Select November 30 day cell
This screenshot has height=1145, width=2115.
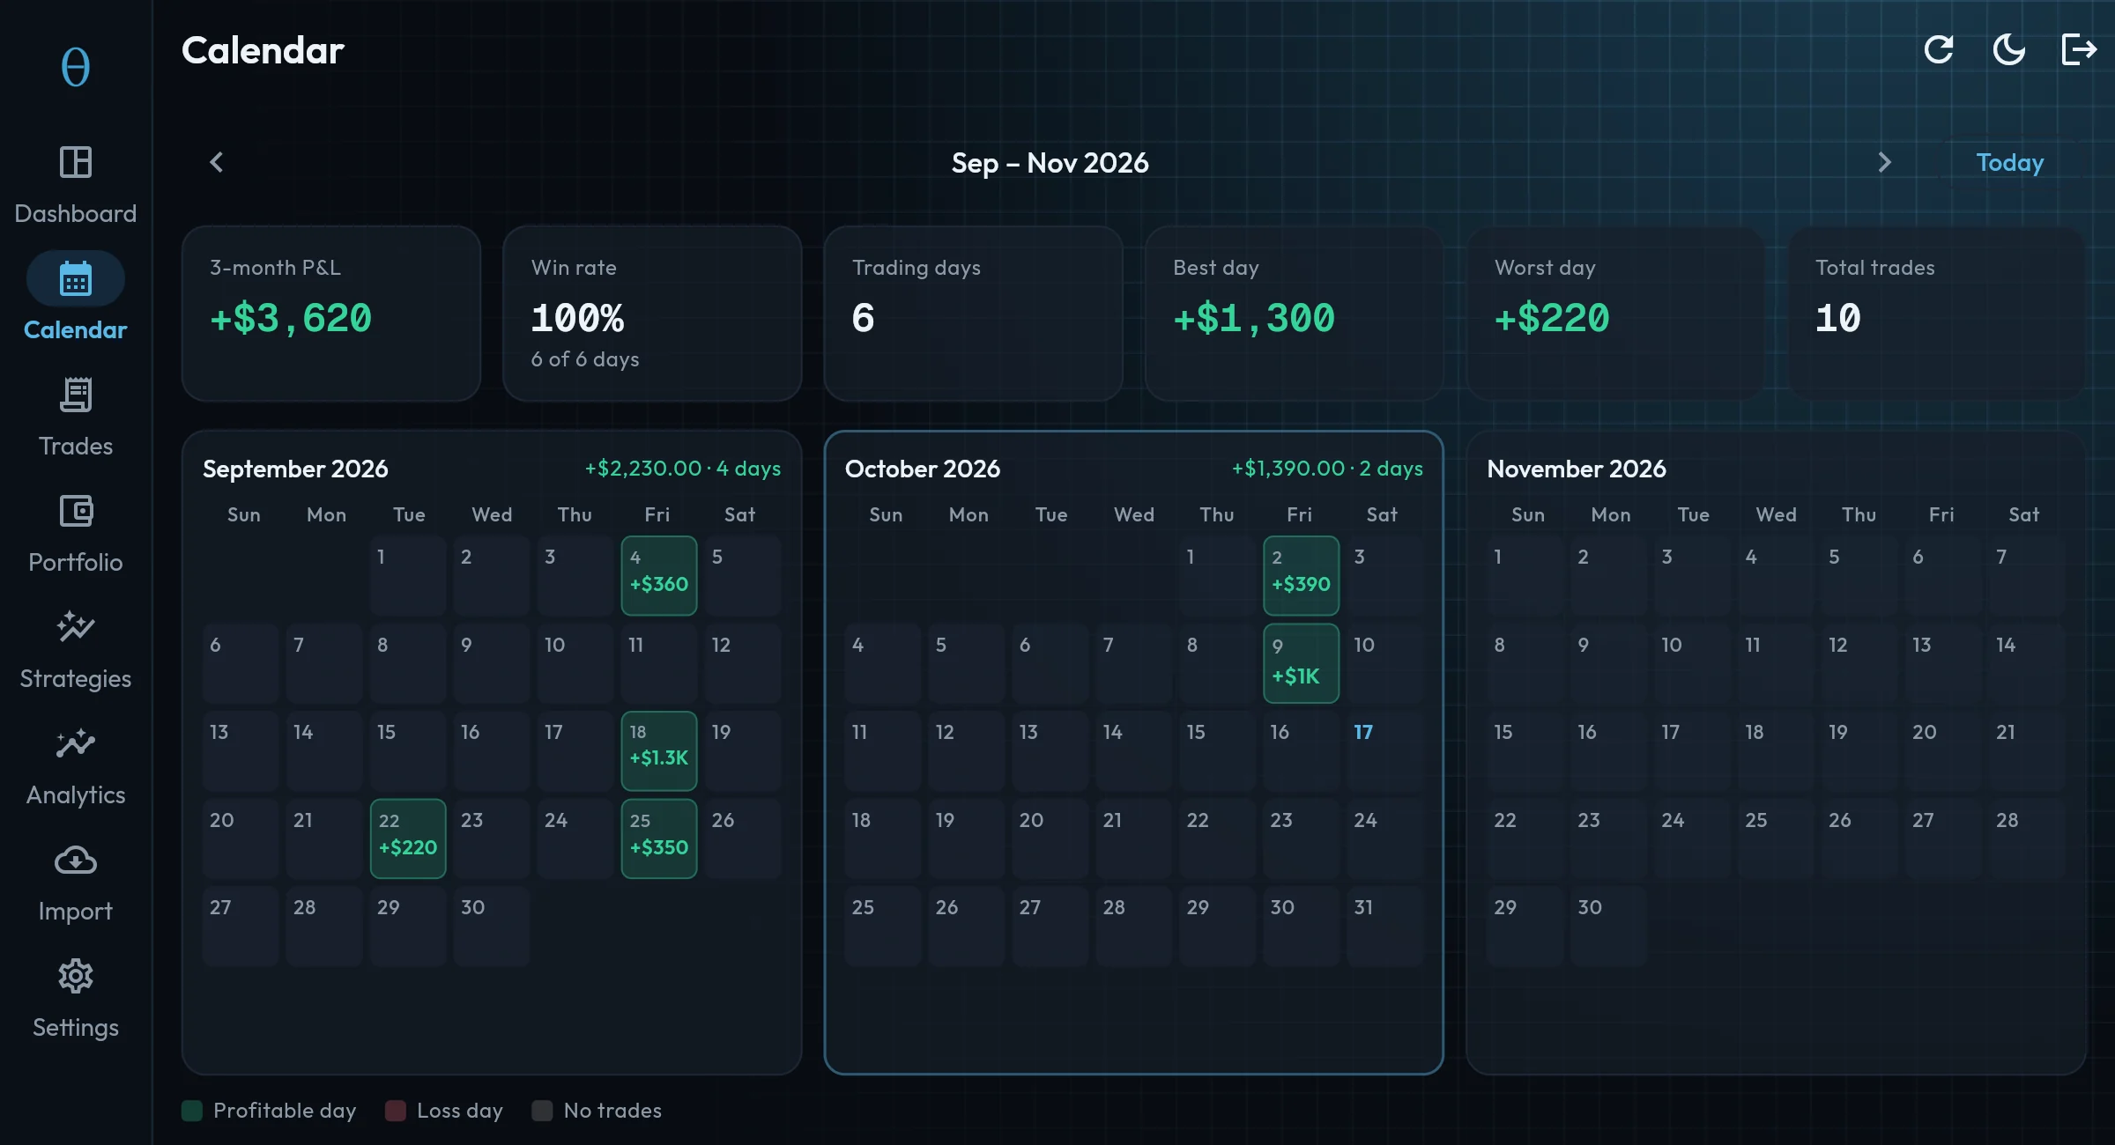1608,927
